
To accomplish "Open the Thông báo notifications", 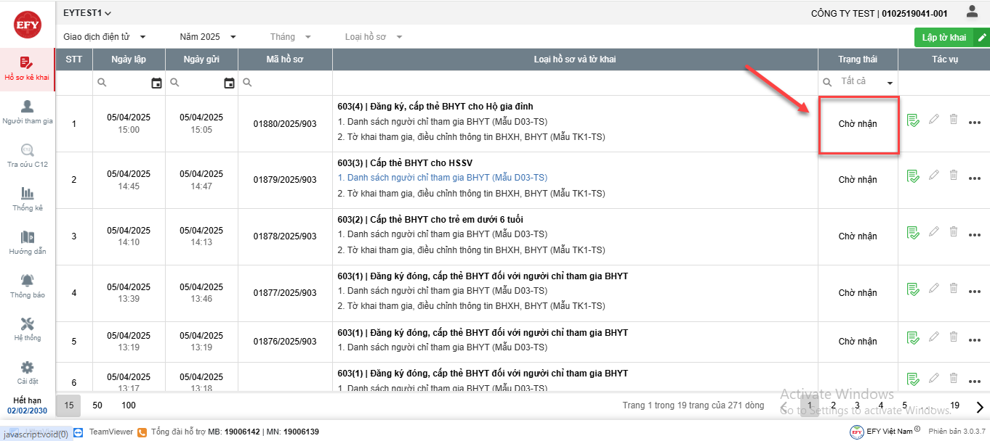I will click(x=28, y=286).
